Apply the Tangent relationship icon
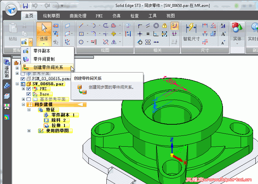The width and height of the screenshot is (258, 184). pos(140,42)
